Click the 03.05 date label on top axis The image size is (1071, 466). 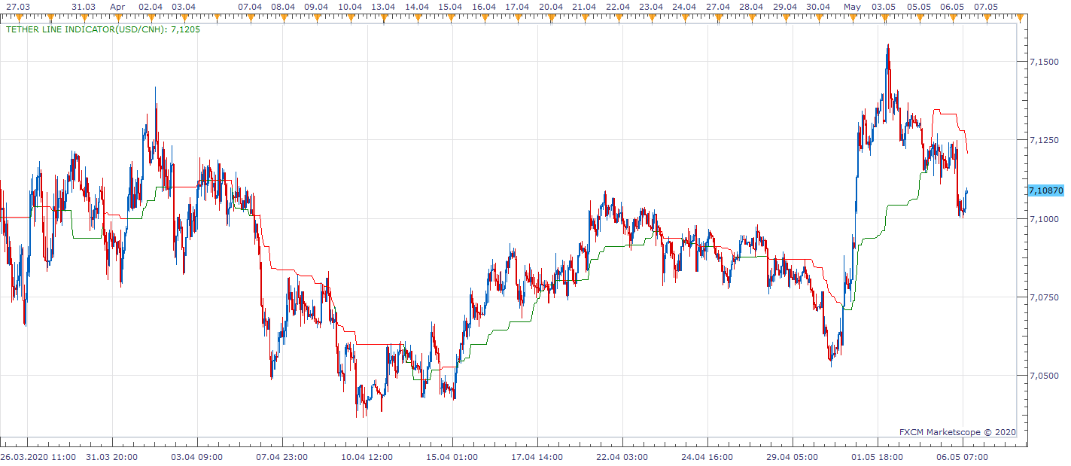884,7
